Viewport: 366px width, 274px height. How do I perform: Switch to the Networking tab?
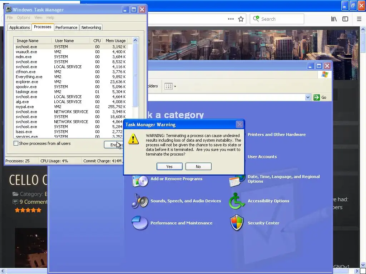point(91,27)
